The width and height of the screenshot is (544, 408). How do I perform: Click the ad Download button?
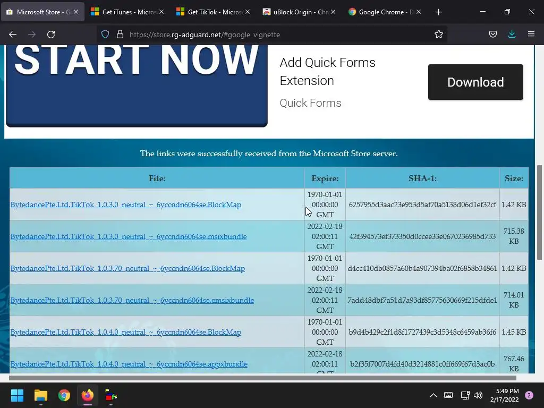click(475, 82)
